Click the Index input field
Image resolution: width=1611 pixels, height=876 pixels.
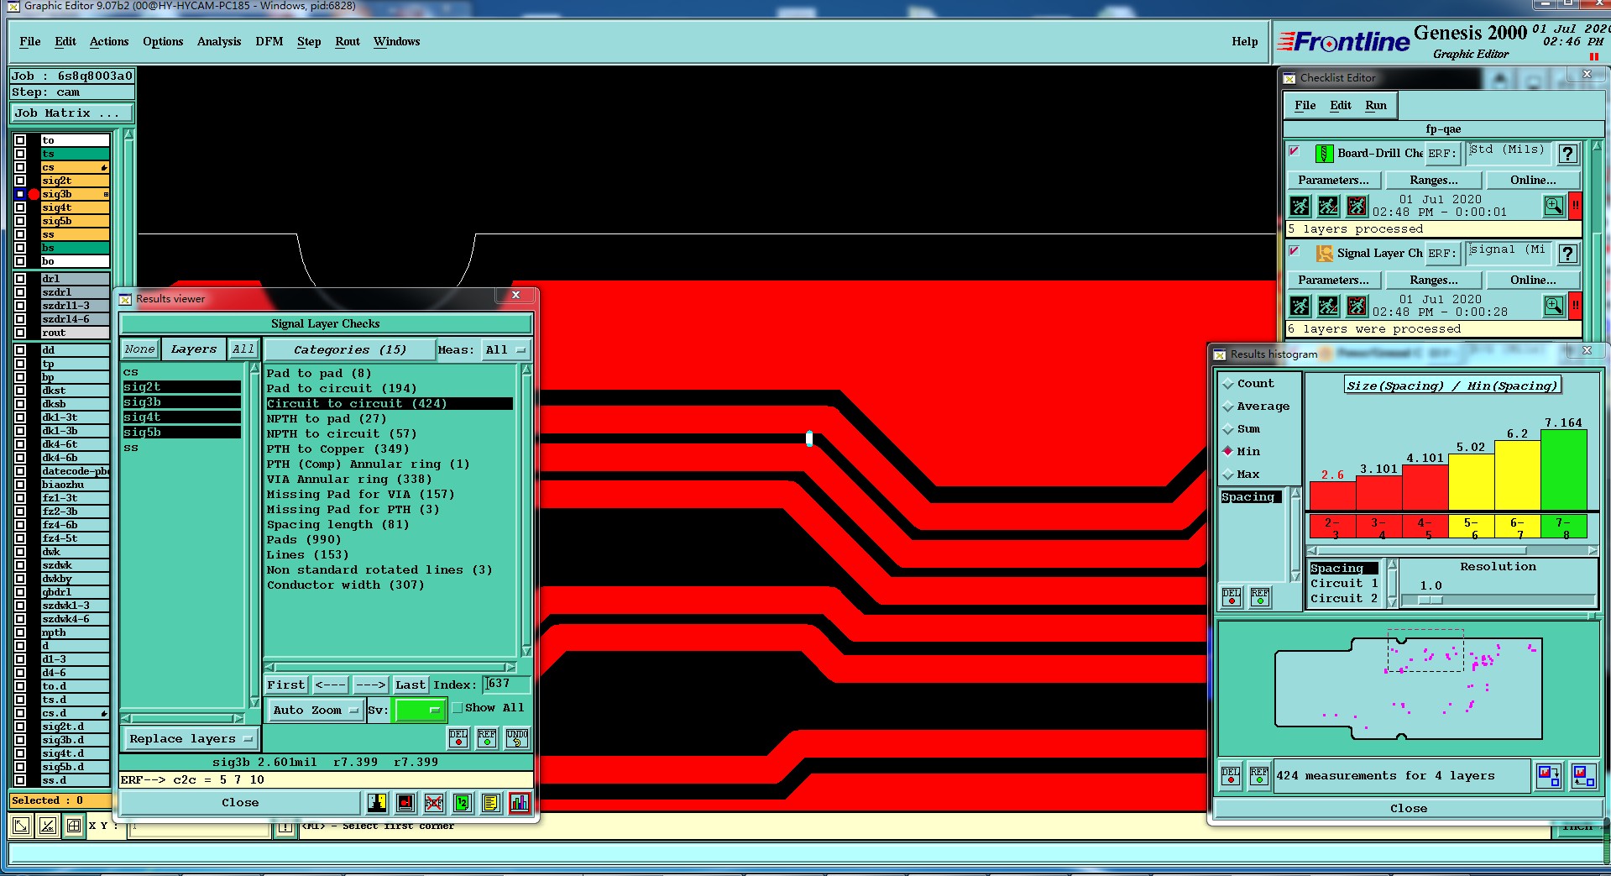coord(507,685)
